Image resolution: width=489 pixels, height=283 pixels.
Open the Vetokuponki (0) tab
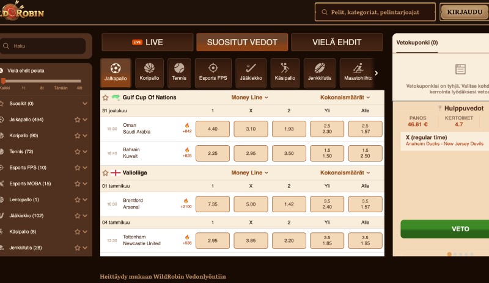click(417, 43)
